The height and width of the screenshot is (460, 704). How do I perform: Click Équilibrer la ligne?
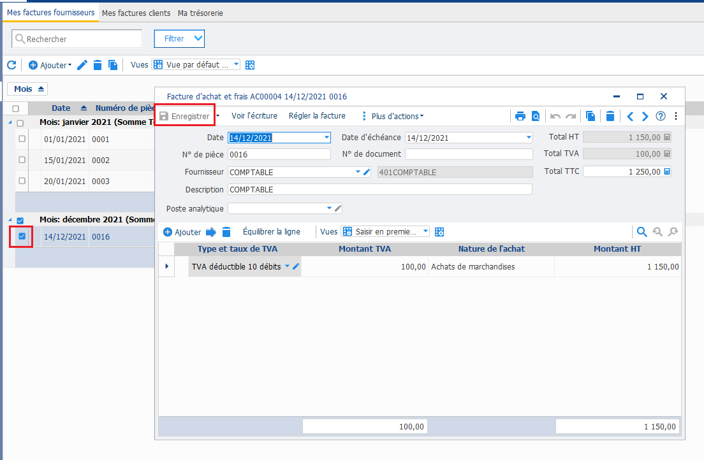click(271, 231)
